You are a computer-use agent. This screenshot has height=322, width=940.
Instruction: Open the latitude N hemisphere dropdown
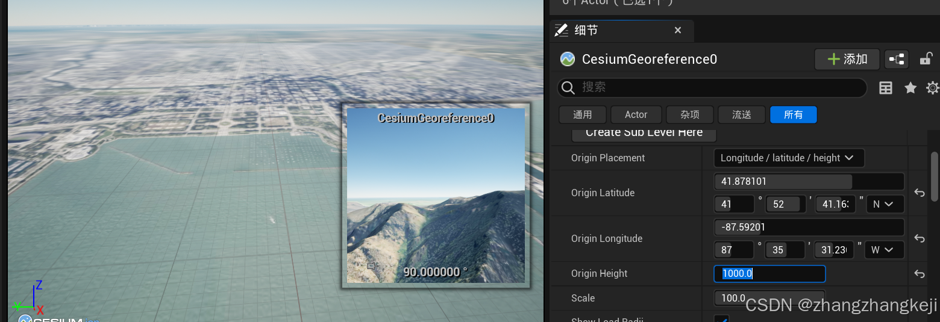(x=884, y=204)
